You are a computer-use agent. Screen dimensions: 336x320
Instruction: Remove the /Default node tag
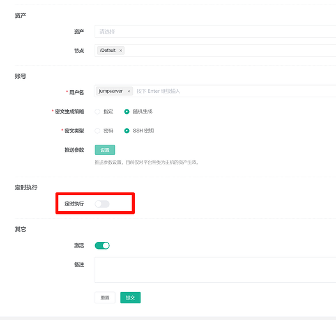121,51
